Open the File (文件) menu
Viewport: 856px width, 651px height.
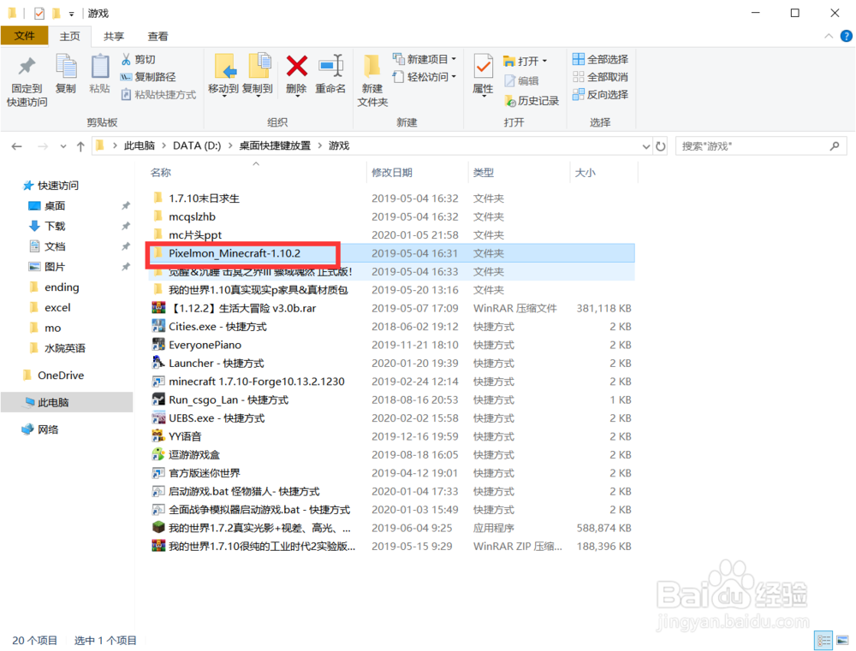[x=25, y=36]
